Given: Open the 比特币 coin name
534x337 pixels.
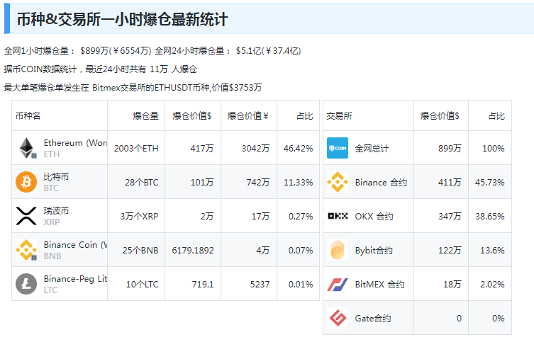Looking at the screenshot, I should (x=56, y=177).
